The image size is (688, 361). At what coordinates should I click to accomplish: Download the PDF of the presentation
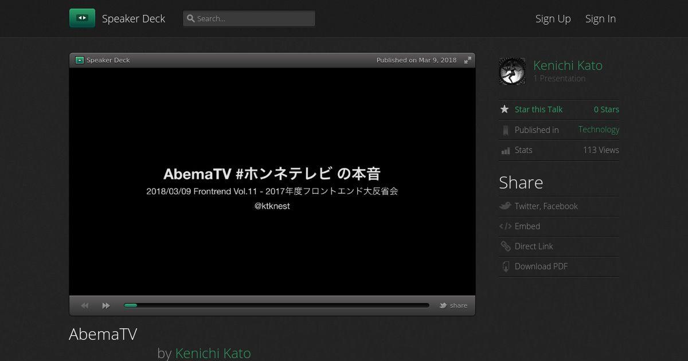click(541, 266)
